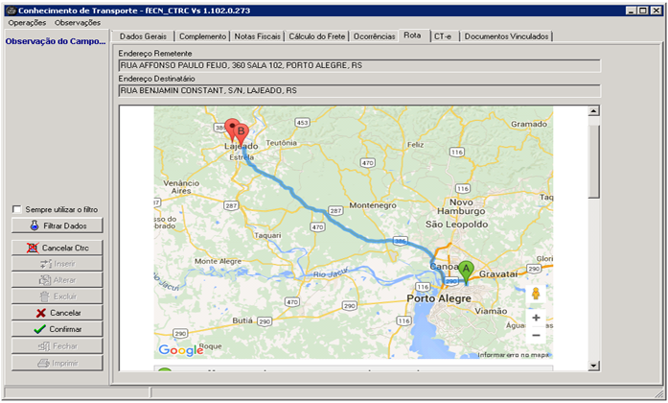Click the disabled Inserir button
Image resolution: width=668 pixels, height=403 pixels.
(58, 264)
